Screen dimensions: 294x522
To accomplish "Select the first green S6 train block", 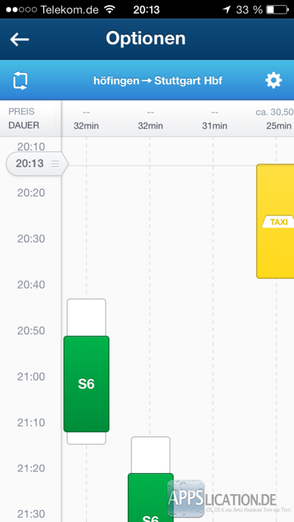I will (86, 384).
